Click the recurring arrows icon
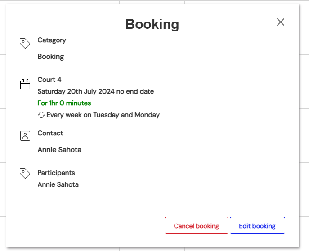Image resolution: width=309 pixels, height=251 pixels. (41, 115)
